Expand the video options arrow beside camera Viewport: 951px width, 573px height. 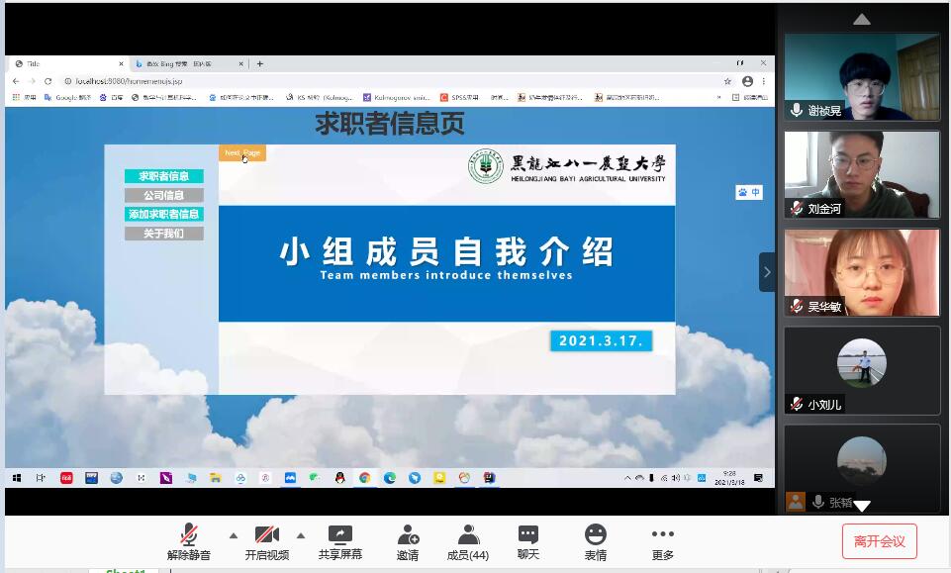coord(301,535)
